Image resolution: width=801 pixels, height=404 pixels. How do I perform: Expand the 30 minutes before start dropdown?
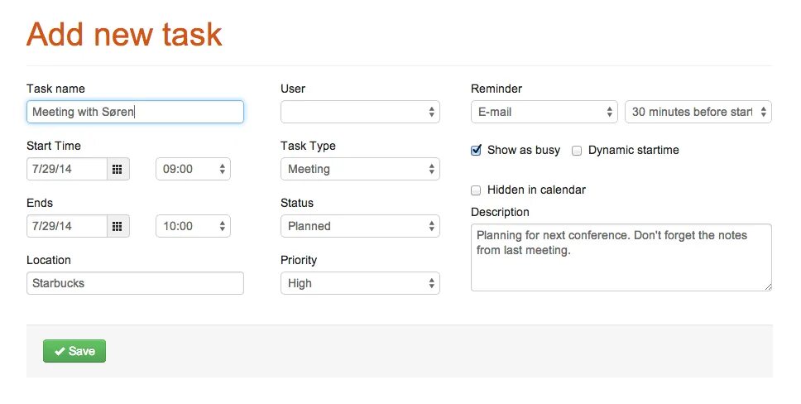(698, 112)
